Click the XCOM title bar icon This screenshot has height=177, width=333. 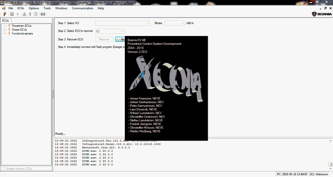(x=2, y=3)
